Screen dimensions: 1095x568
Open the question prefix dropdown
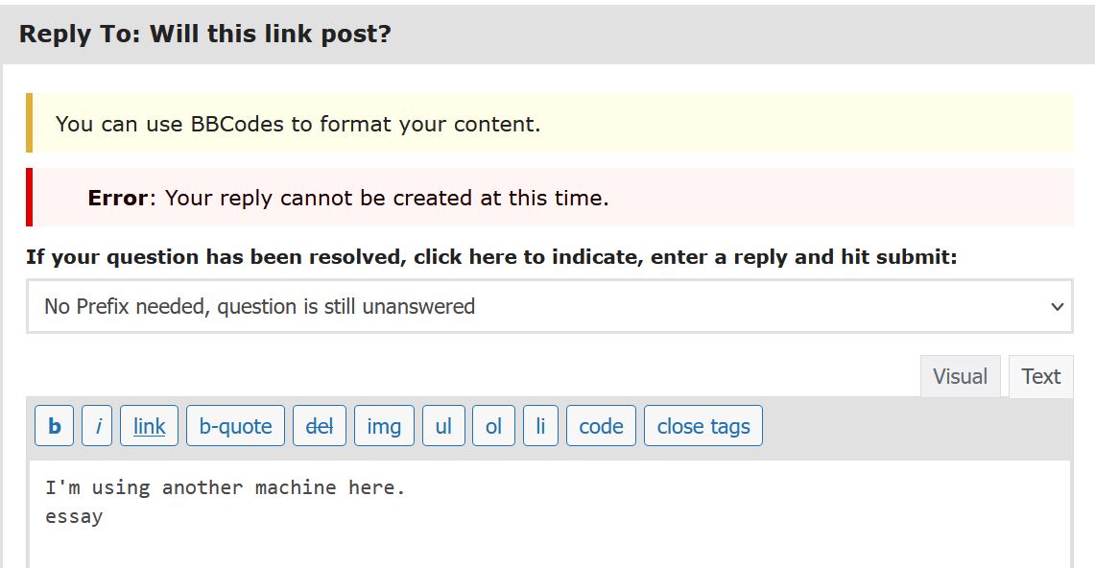pyautogui.click(x=549, y=307)
